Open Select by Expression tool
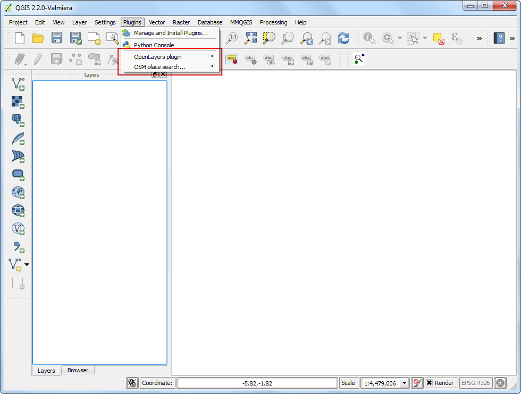 [457, 38]
